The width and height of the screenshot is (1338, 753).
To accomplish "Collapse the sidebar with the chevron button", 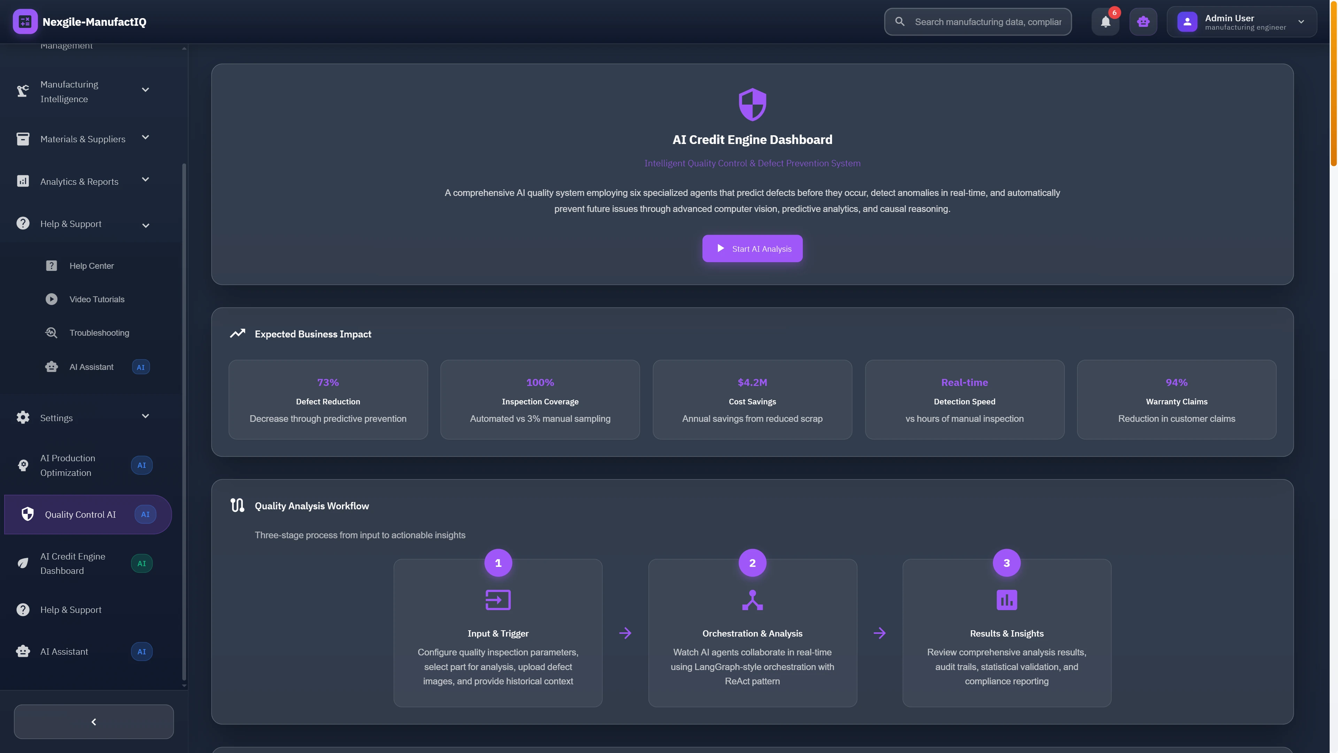I will [x=93, y=721].
